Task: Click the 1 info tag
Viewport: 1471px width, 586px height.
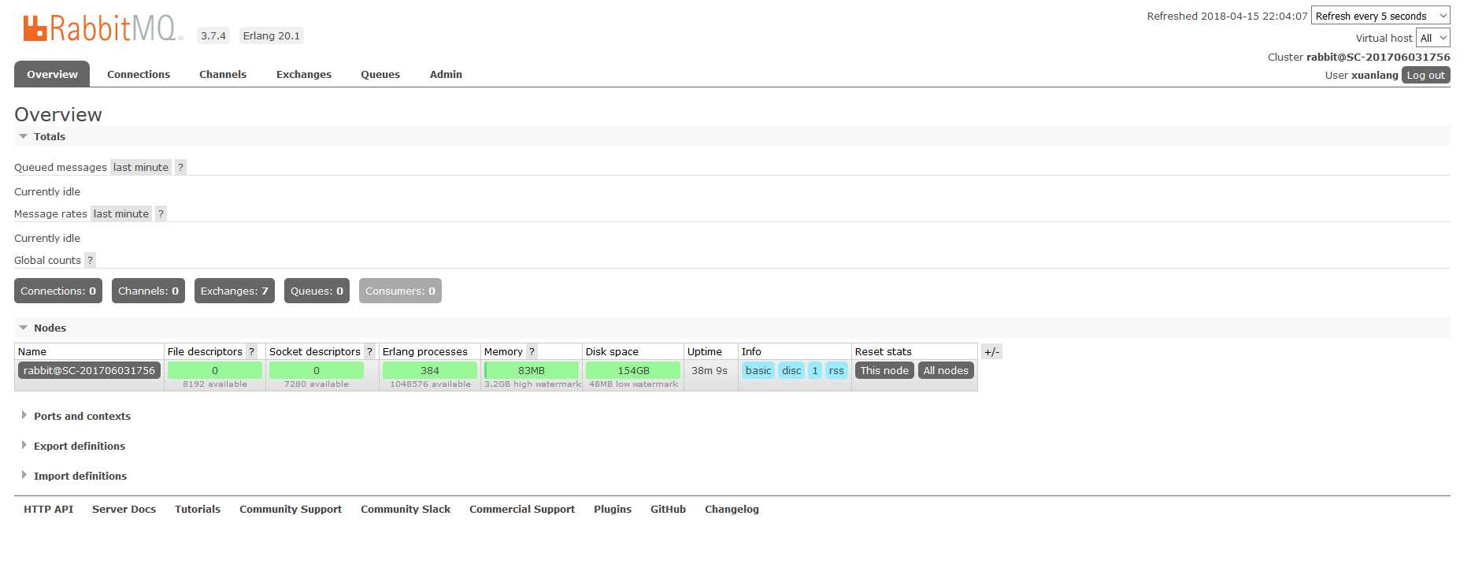Action: [815, 370]
